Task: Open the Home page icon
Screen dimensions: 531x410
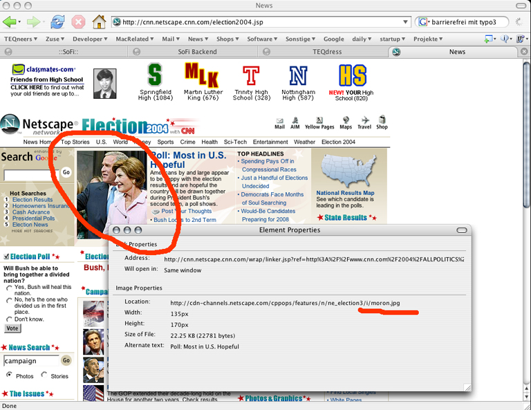Action: [x=100, y=22]
